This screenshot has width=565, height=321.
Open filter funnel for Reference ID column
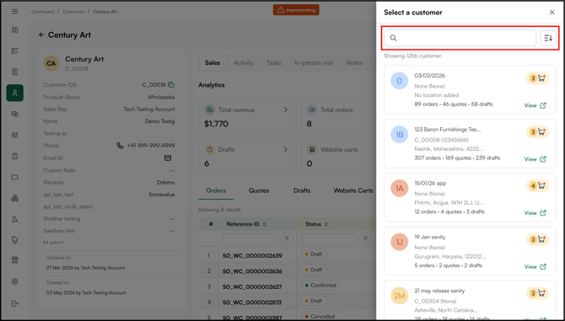tap(288, 238)
